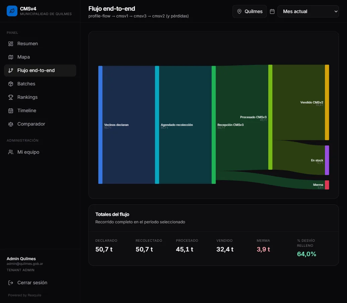Open the Mes actual period dropdown
The image size is (347, 303).
308,11
